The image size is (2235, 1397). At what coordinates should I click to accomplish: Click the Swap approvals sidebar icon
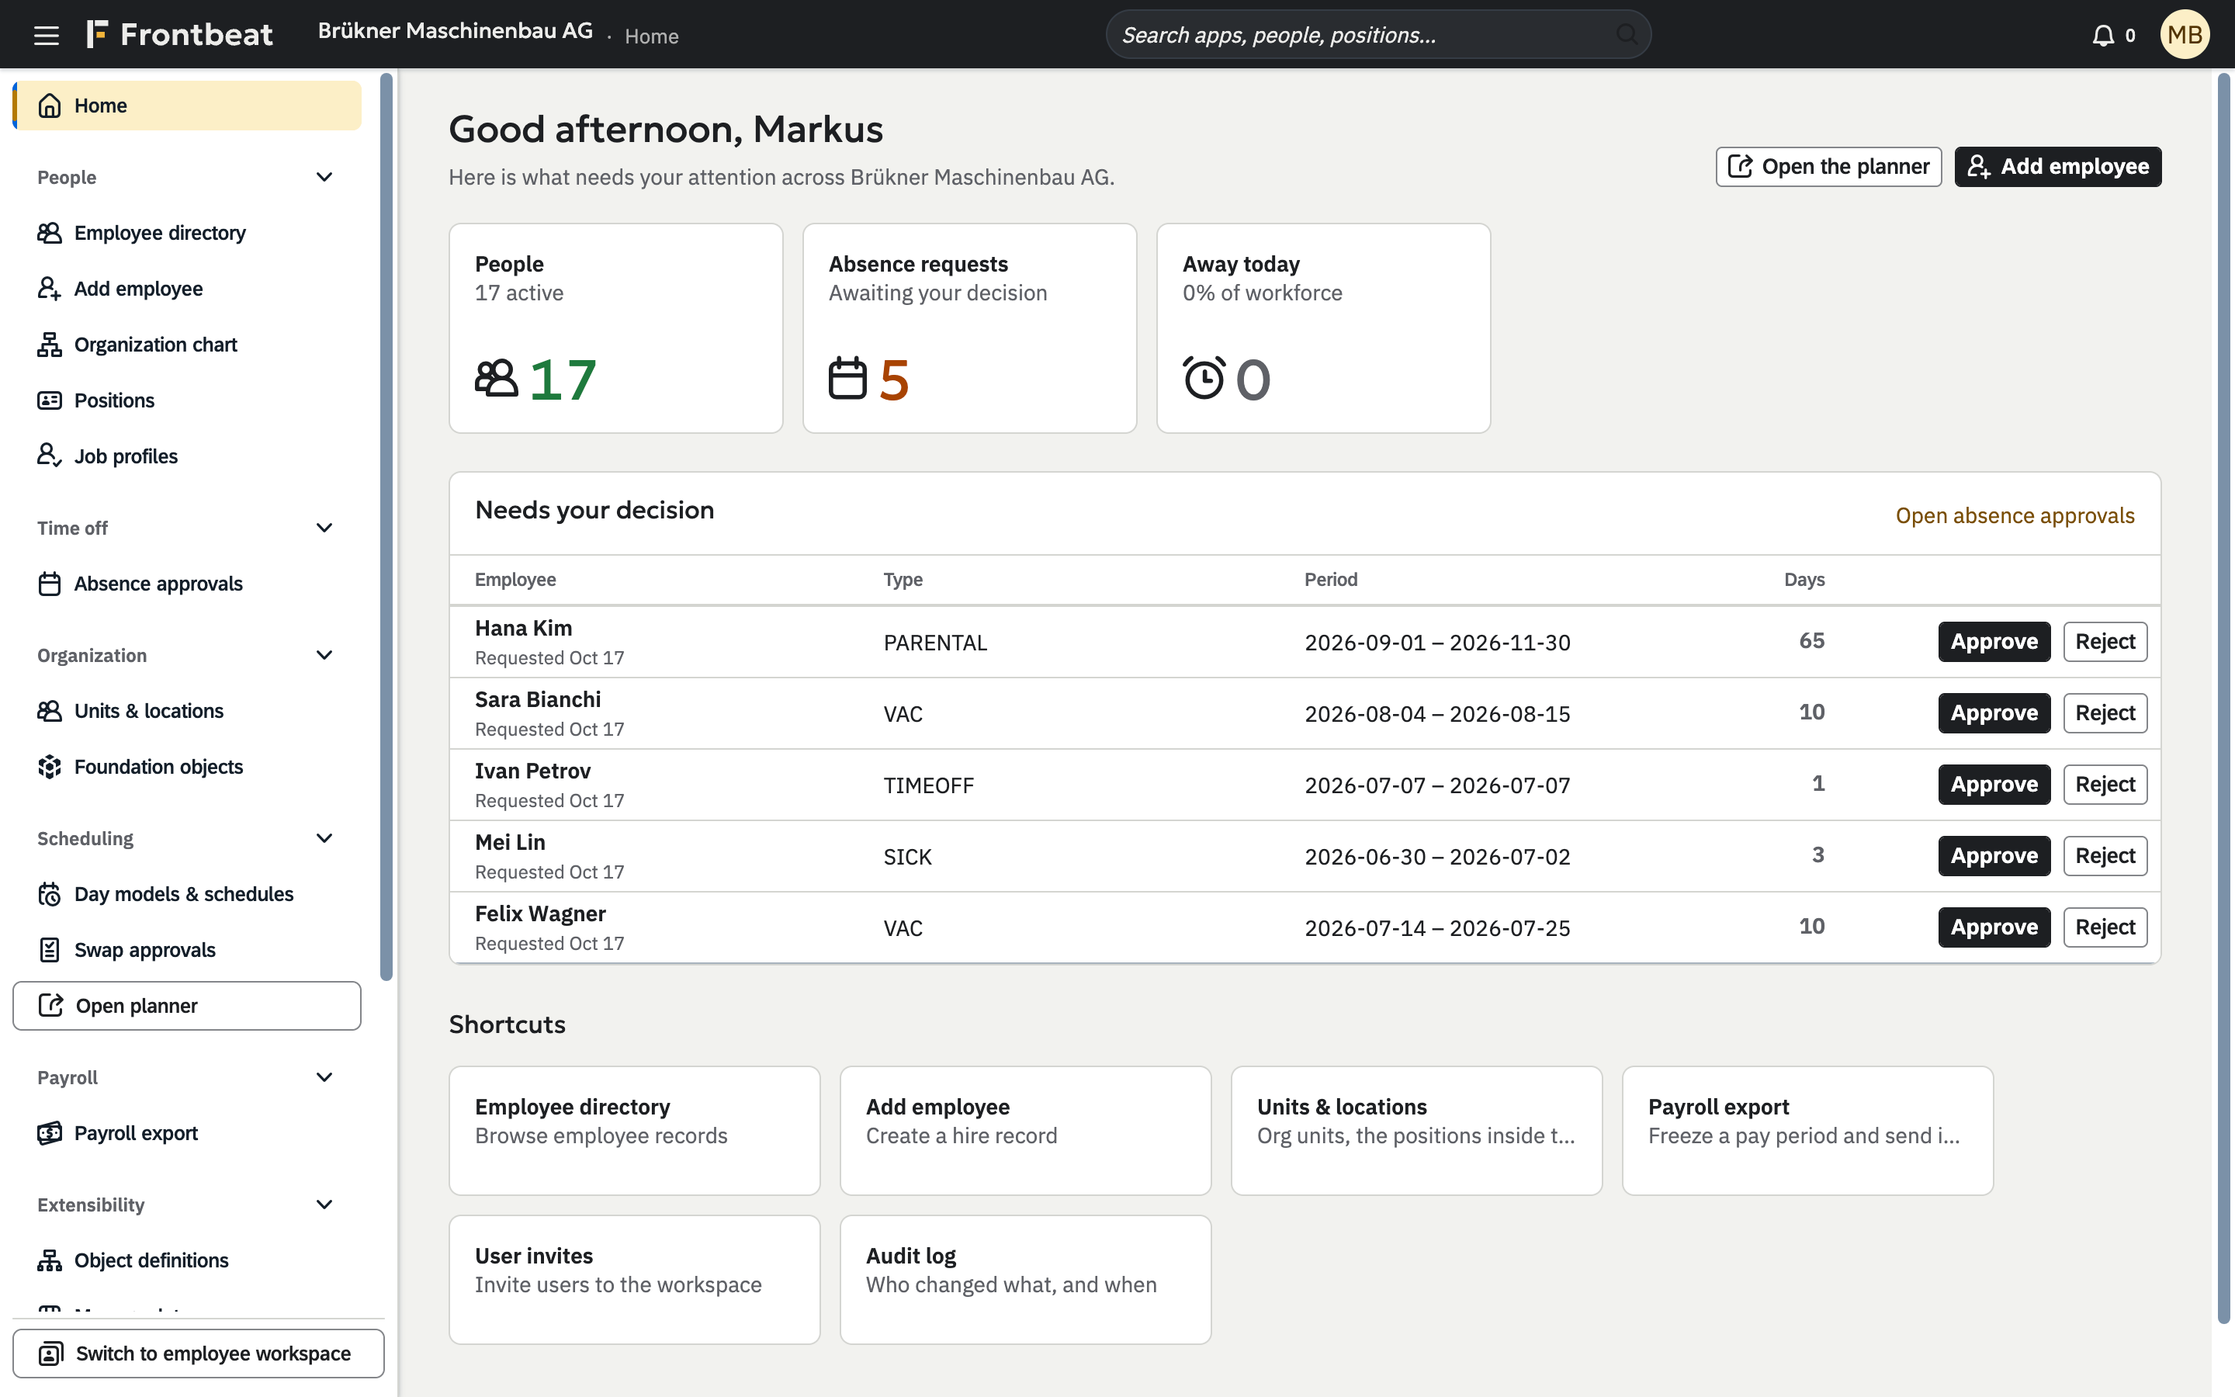point(50,950)
